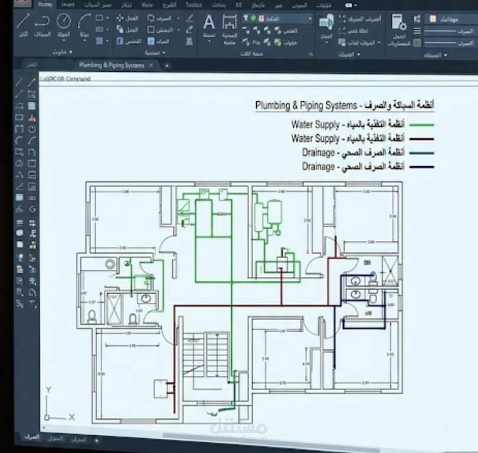This screenshot has height=453, width=478.
Task: Click the staircase in the floor plan
Action: 206,355
